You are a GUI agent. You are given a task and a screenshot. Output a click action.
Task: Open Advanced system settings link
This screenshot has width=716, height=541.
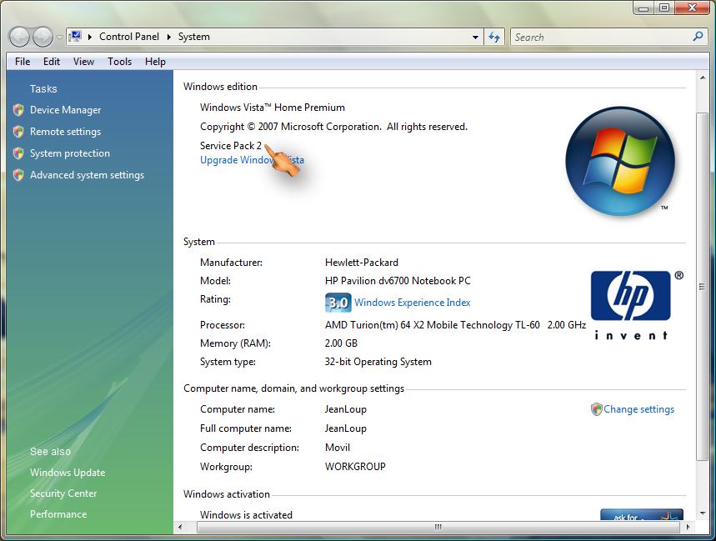88,175
